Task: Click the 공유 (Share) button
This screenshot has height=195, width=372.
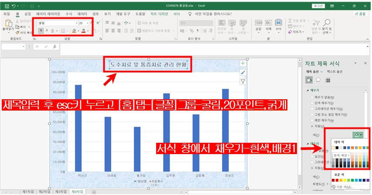Action: (360, 14)
